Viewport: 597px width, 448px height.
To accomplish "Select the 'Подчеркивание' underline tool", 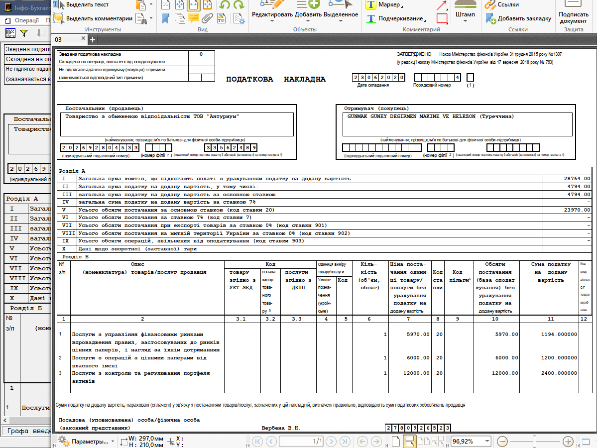I will click(395, 18).
